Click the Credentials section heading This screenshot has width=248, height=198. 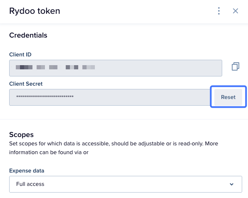[28, 35]
